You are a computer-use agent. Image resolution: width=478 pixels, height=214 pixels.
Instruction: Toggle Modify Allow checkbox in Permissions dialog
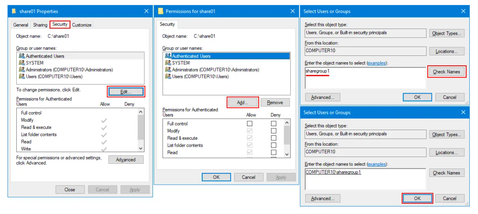point(250,131)
